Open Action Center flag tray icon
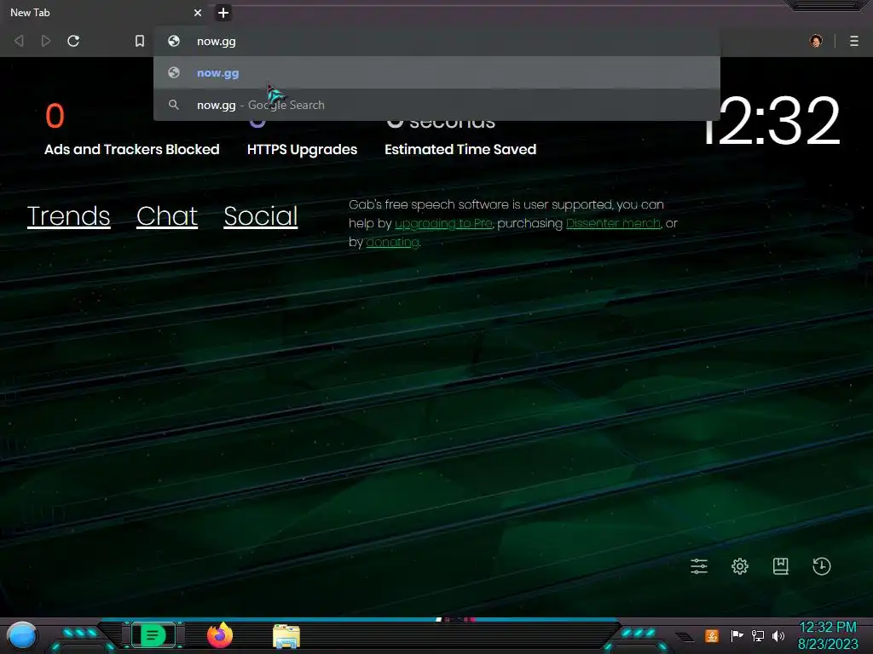873x654 pixels. pos(737,635)
